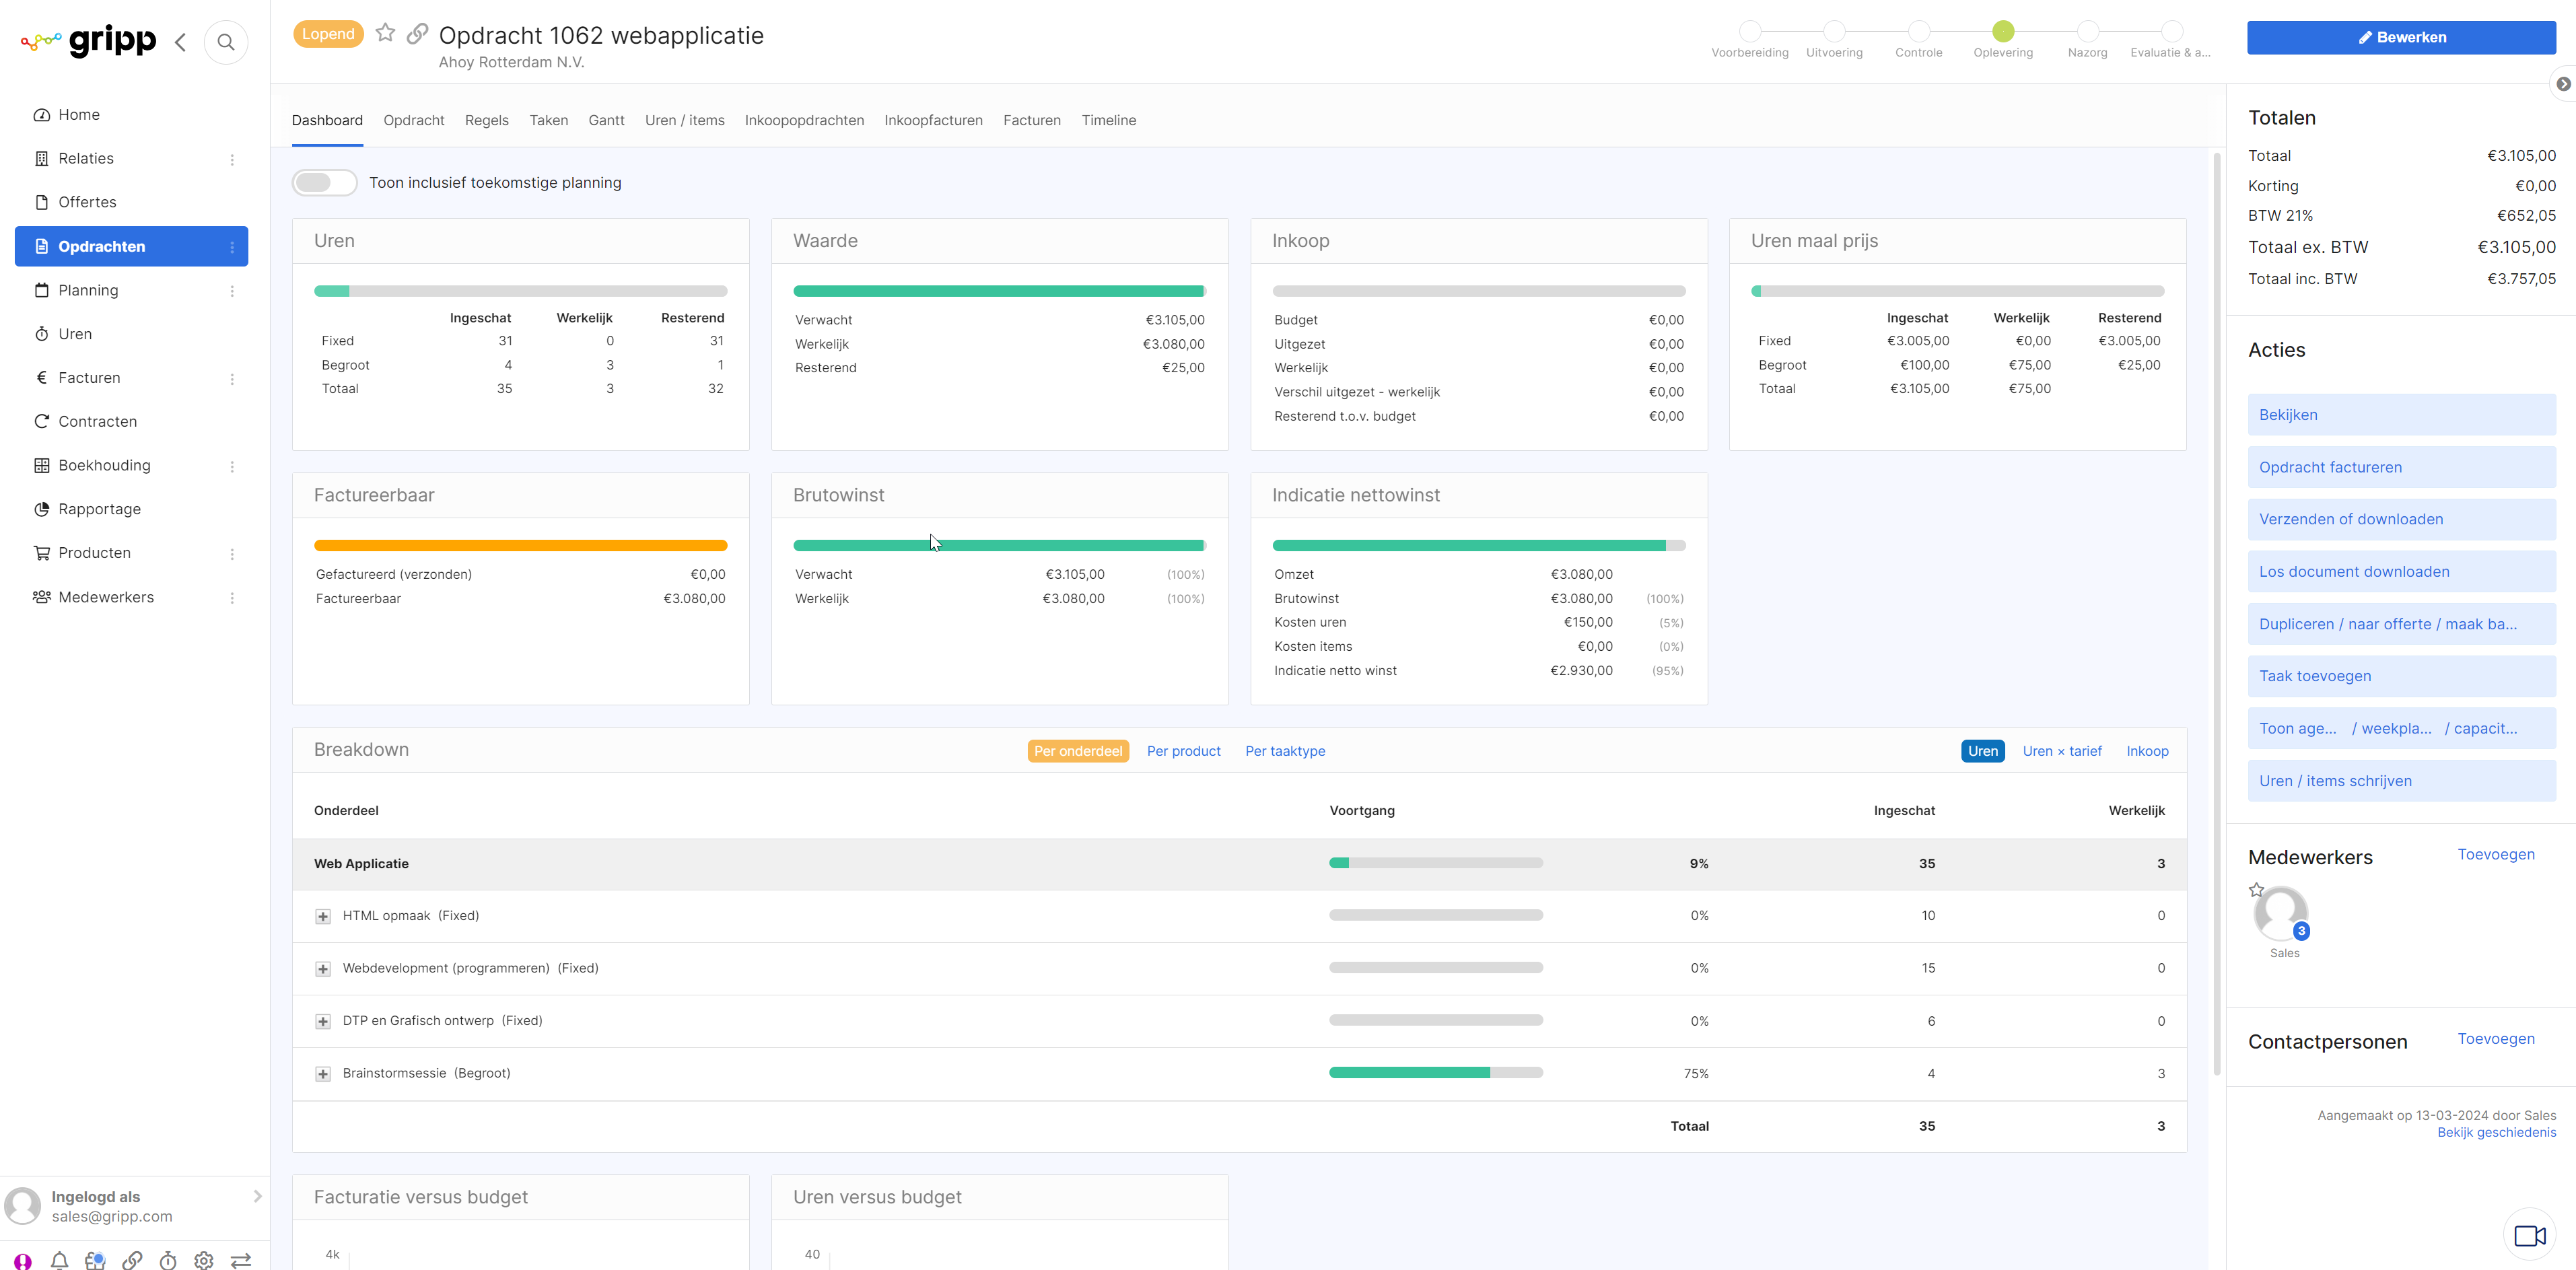Open Opdrachten submenu dots

pos(232,247)
